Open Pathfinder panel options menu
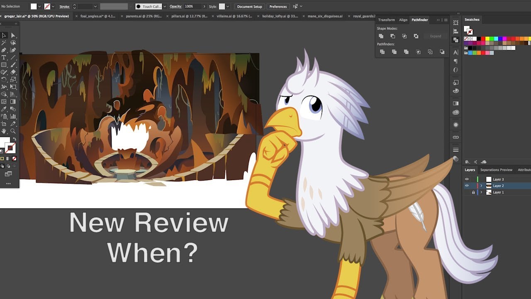Viewport: 531px width, 299px height. pos(446,20)
